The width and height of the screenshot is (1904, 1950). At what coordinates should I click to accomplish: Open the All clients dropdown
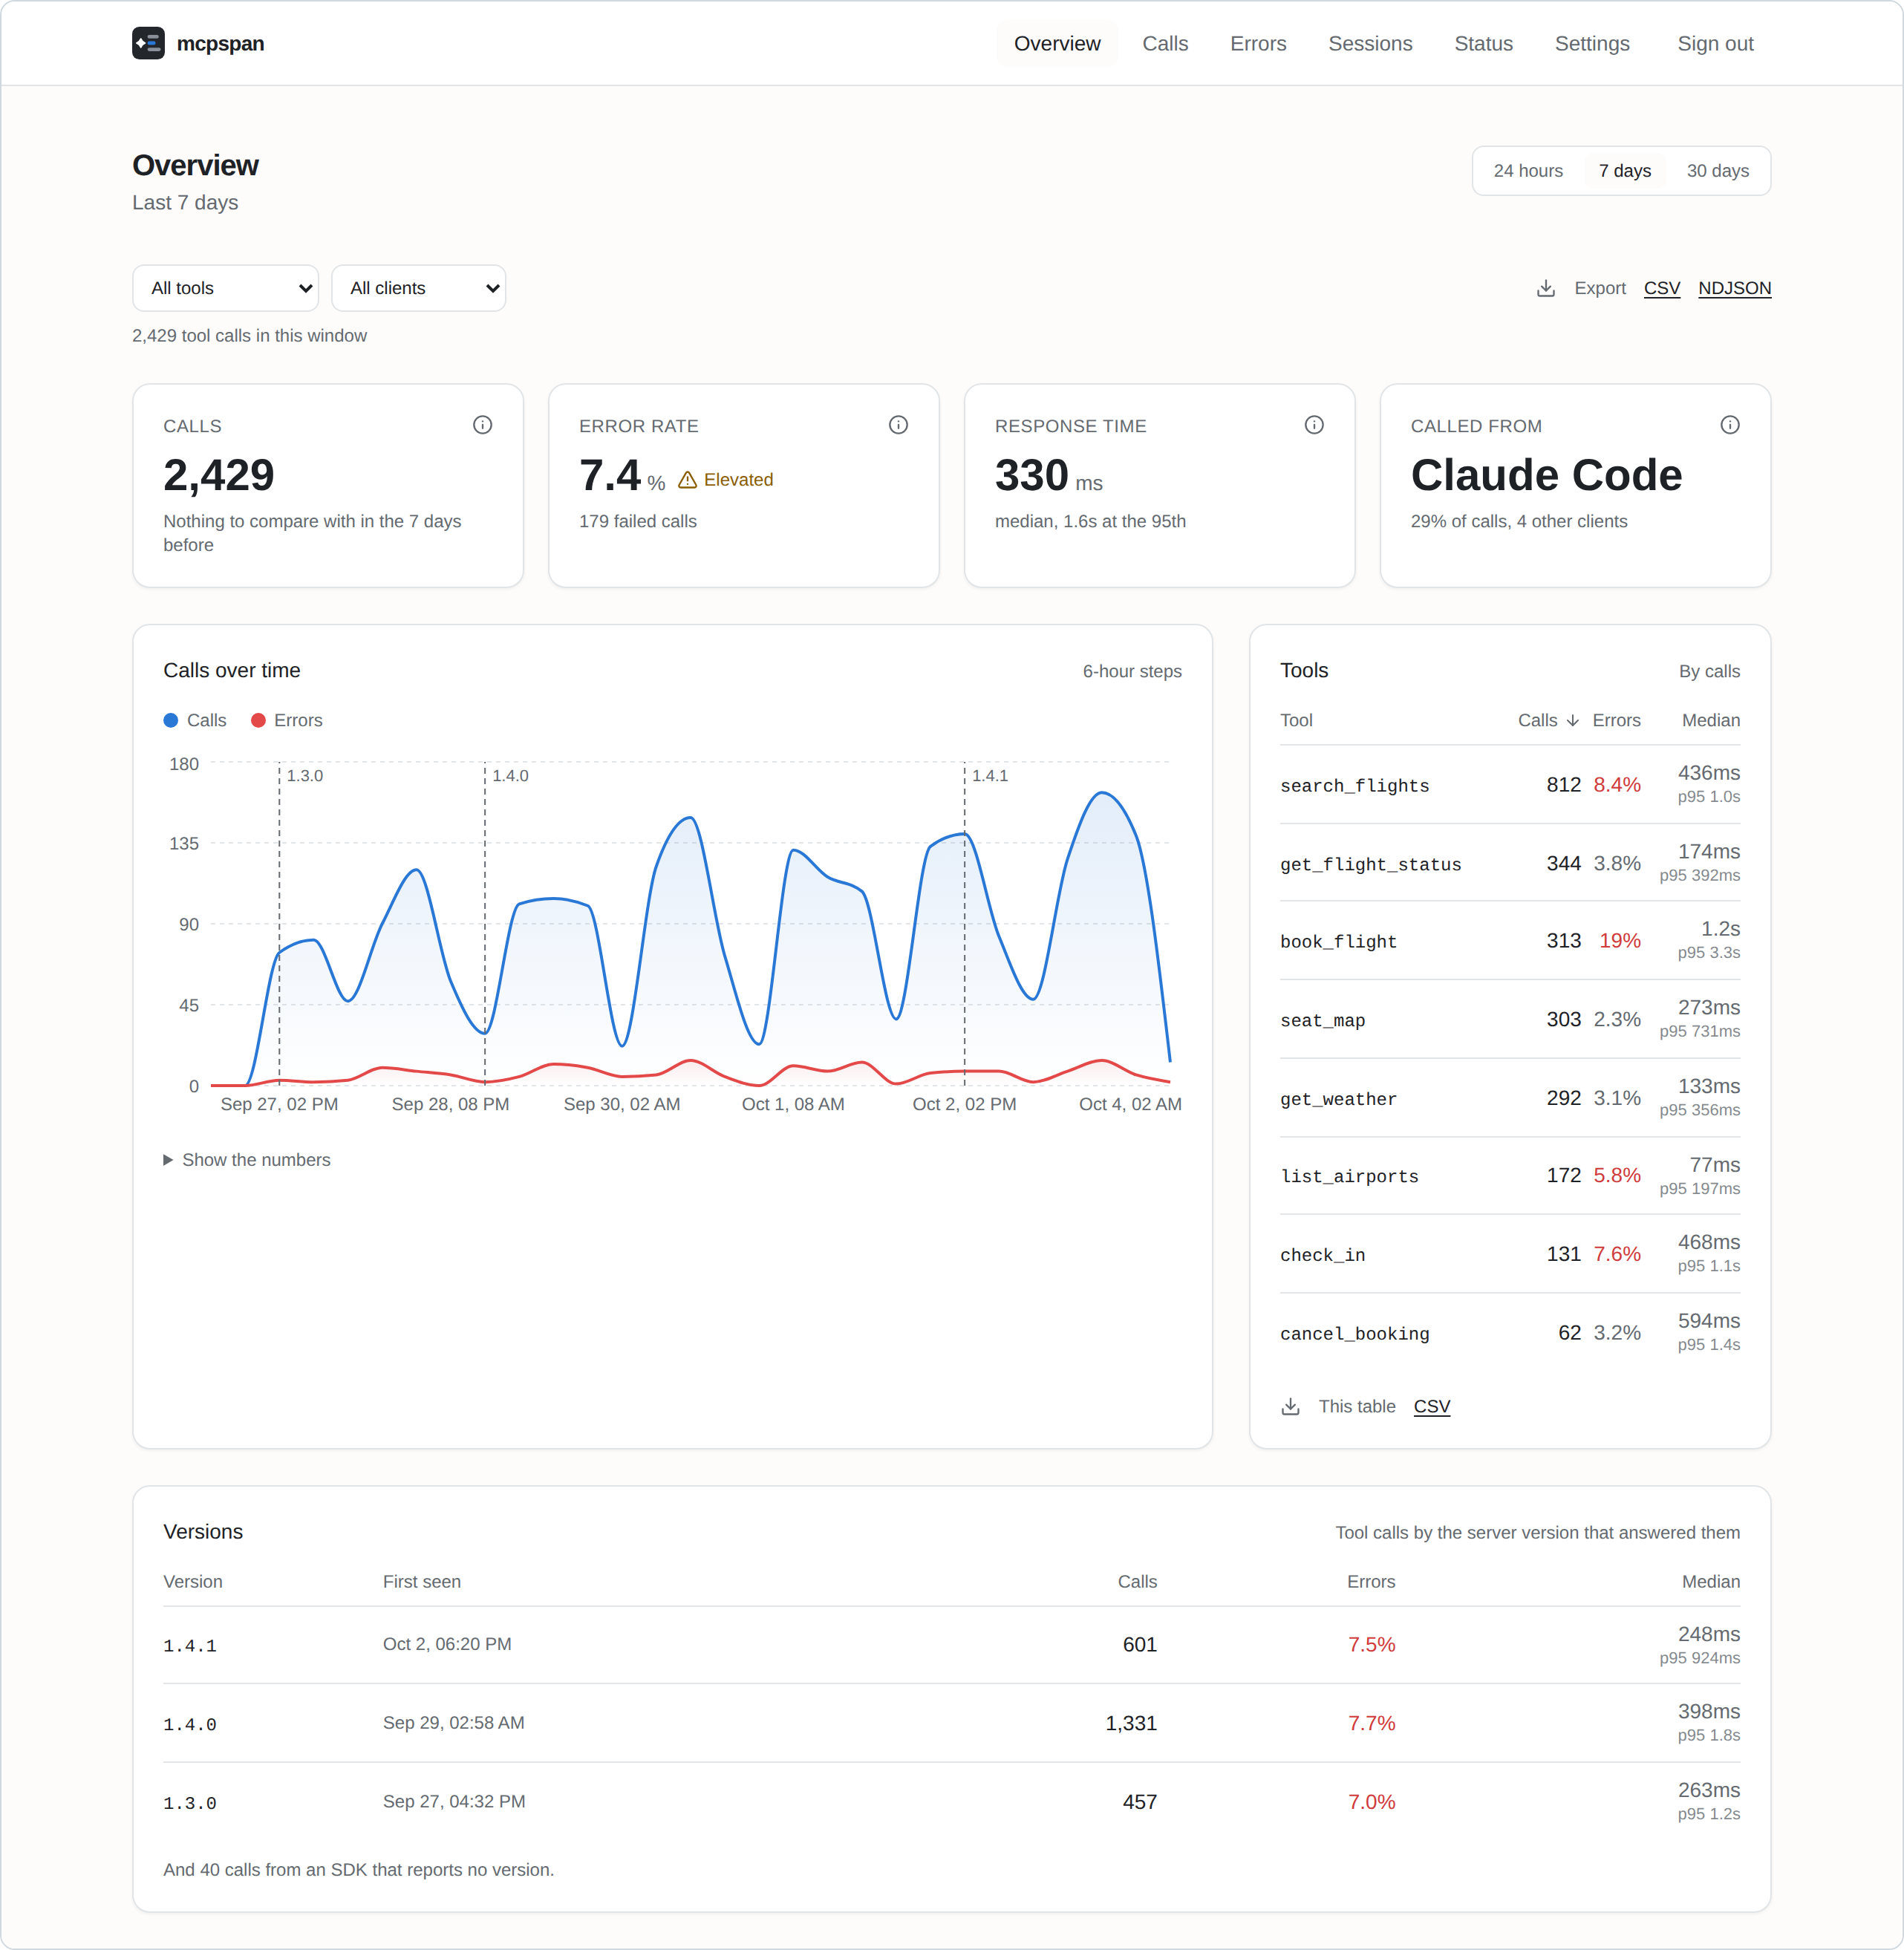[419, 288]
